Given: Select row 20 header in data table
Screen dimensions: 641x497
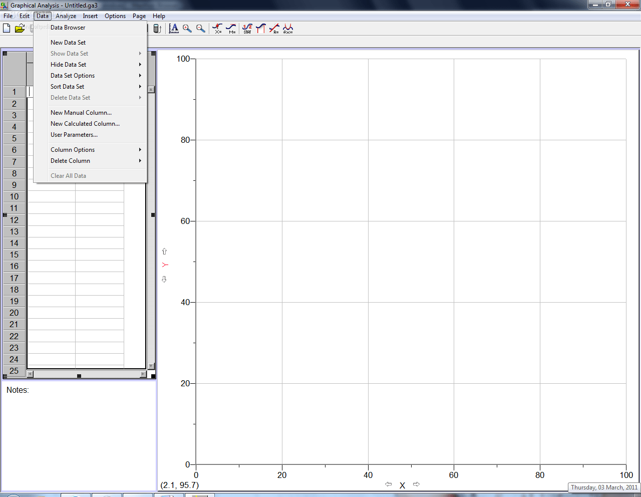Looking at the screenshot, I should click(x=14, y=313).
